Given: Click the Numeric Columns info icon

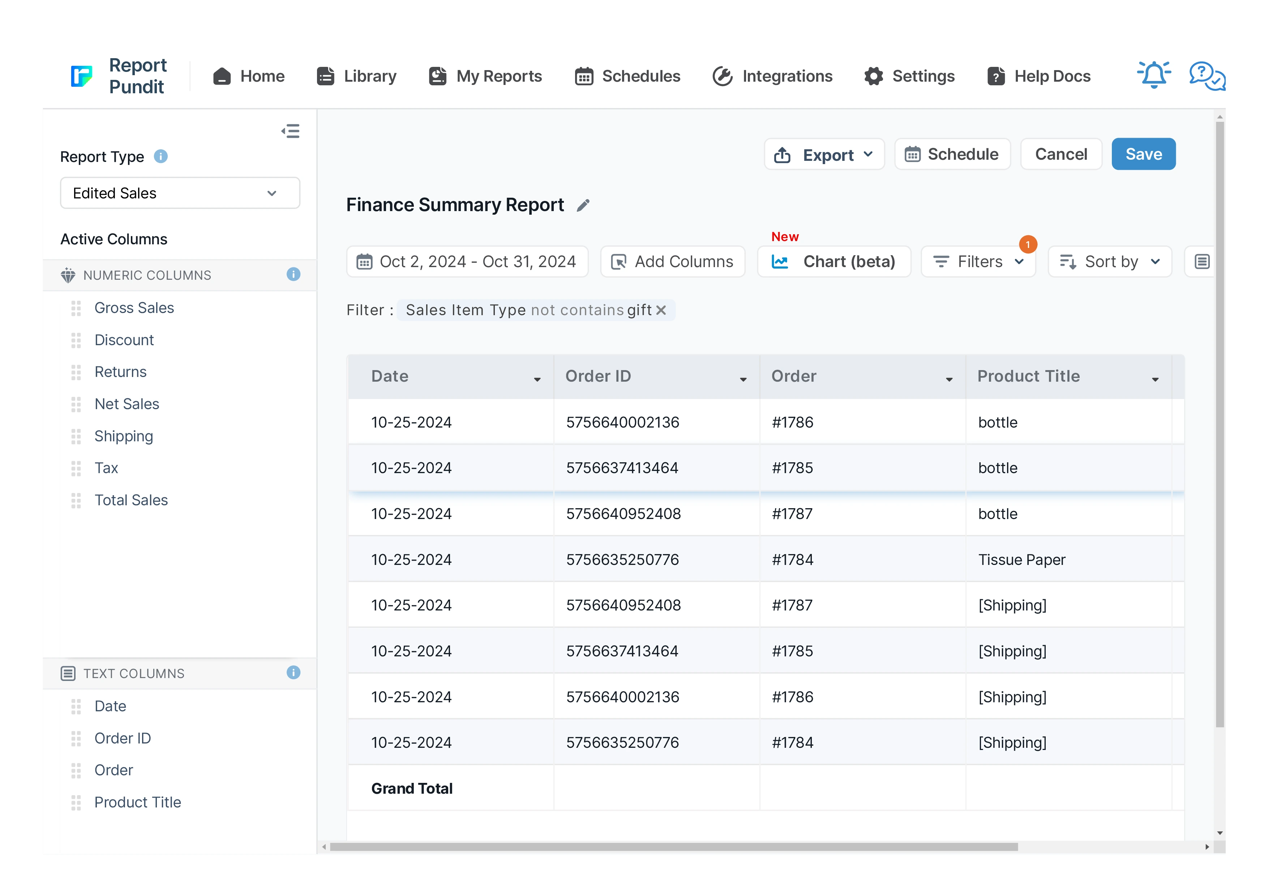Looking at the screenshot, I should pos(293,274).
